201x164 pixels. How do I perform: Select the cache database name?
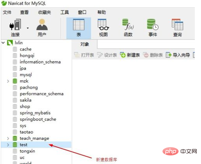click(26, 49)
